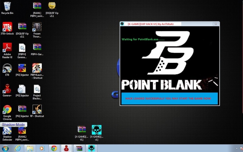Open the 3TB+Unlock shortcut icon
This screenshot has height=152, width=243.
click(x=7, y=27)
